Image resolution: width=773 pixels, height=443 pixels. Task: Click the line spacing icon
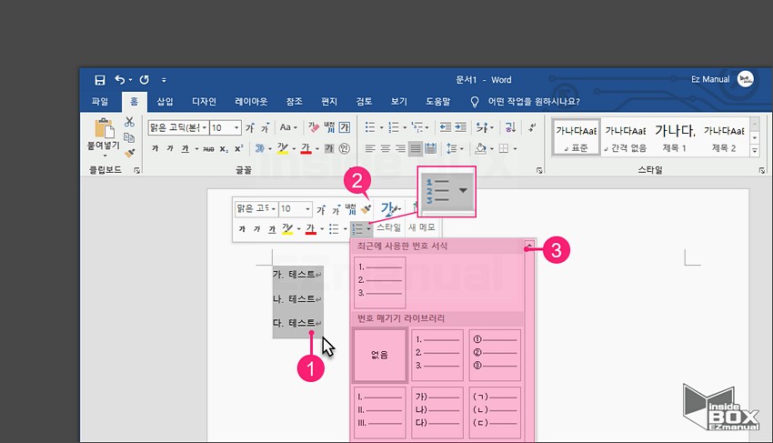point(452,148)
